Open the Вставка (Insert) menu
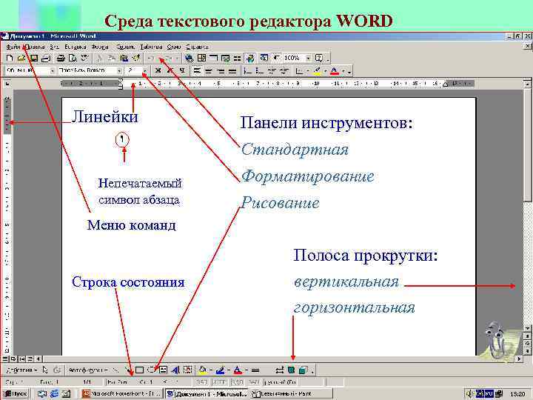The width and height of the screenshot is (533, 400). [x=75, y=47]
